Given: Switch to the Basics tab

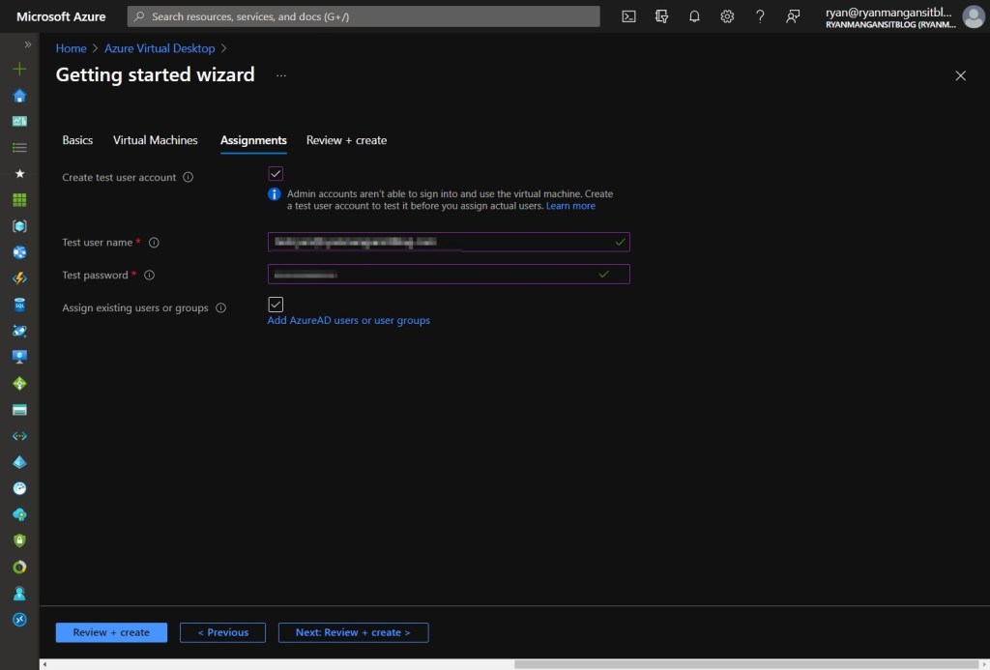Looking at the screenshot, I should [x=77, y=140].
